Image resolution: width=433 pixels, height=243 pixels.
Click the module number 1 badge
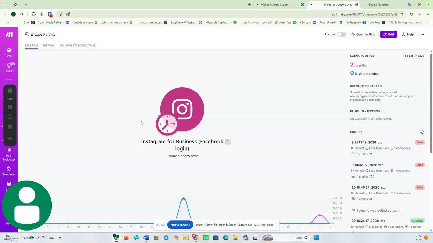pos(228,142)
